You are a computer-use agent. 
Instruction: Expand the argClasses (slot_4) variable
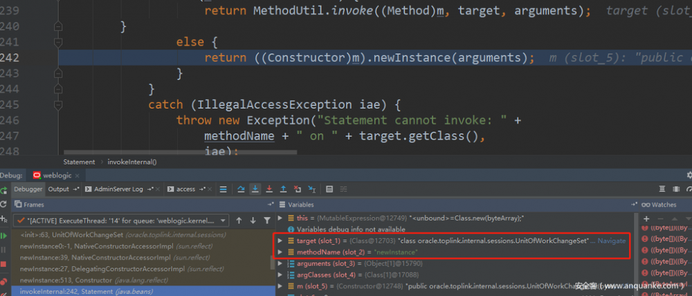(x=280, y=275)
